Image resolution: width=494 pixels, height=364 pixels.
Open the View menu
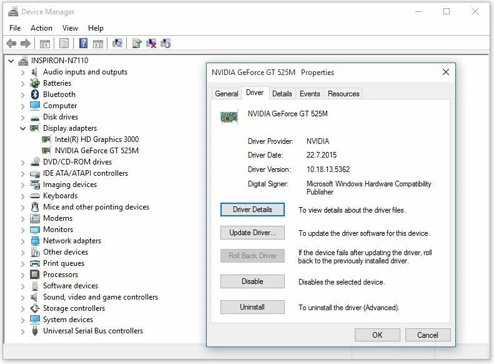pos(70,28)
